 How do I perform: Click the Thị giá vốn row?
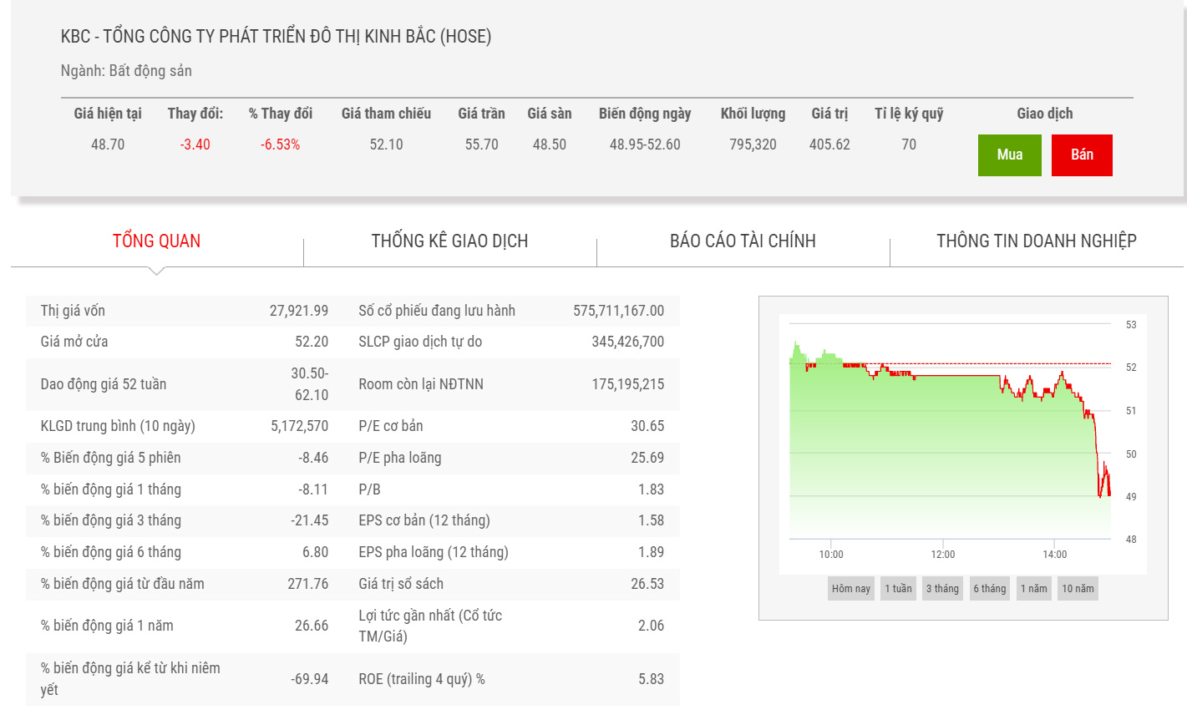[x=184, y=311]
